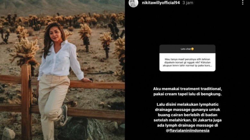This screenshot has width=250, height=140.
Task: Click the 'Aku memakai treatment traditional' paragraph
Action: tap(188, 91)
